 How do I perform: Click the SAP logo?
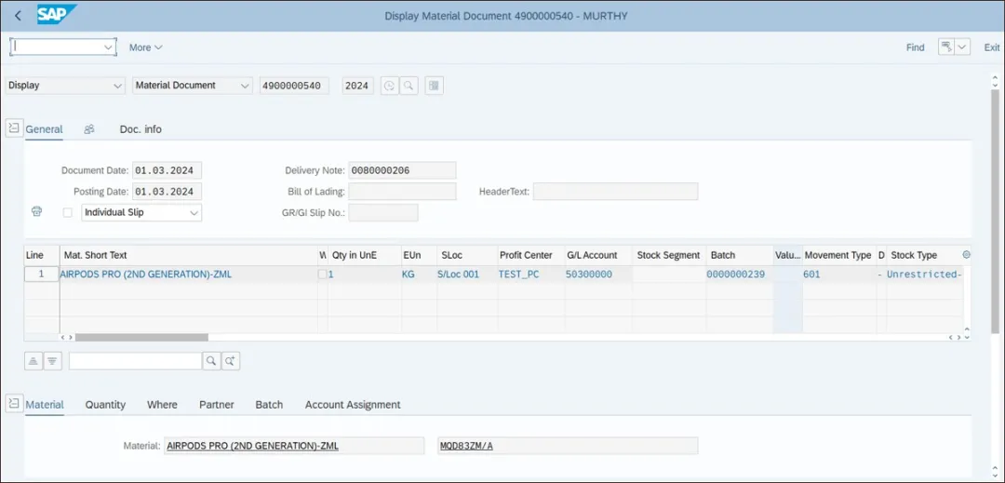pos(57,15)
